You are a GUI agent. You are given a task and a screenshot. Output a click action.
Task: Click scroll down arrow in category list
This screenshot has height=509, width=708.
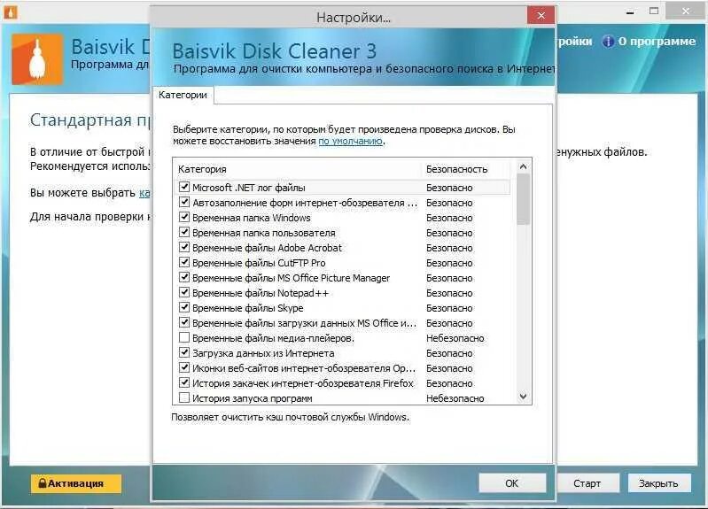click(x=524, y=397)
